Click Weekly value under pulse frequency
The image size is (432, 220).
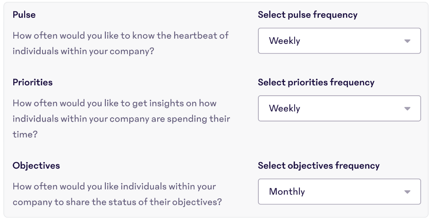click(285, 41)
